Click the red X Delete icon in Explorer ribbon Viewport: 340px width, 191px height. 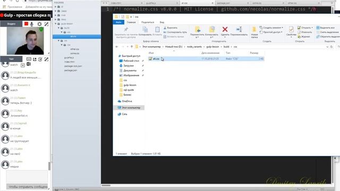[225, 29]
